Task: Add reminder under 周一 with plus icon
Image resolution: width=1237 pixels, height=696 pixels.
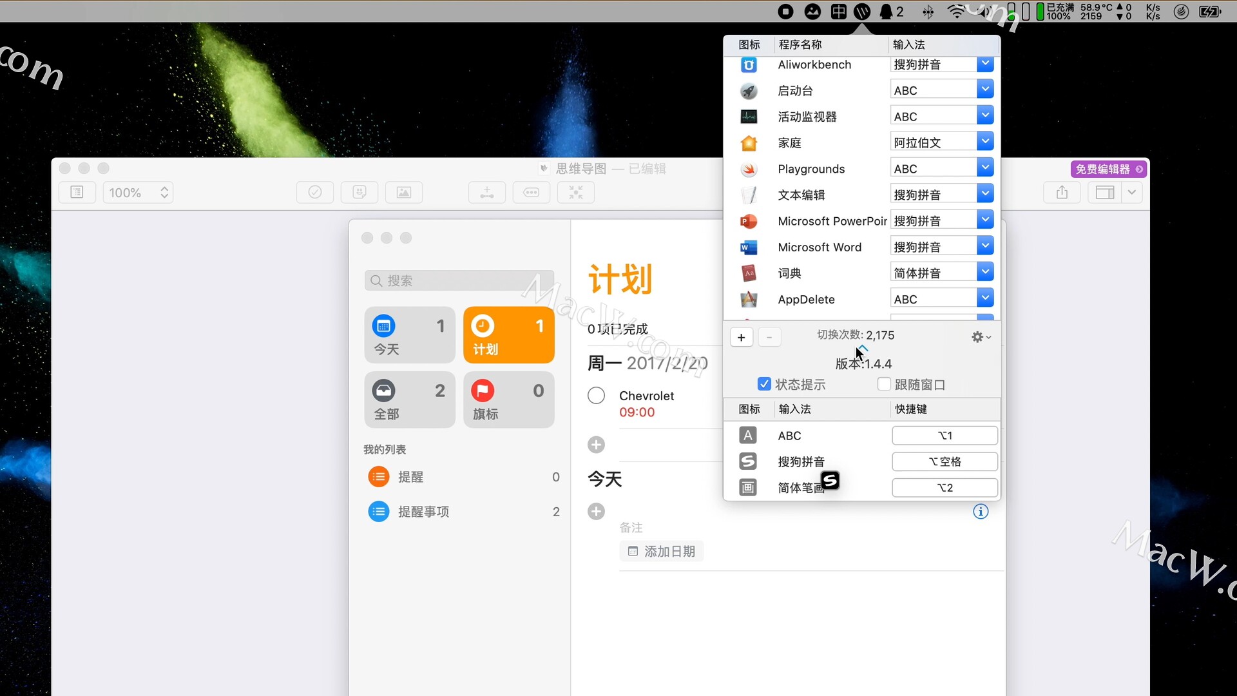Action: 596,445
